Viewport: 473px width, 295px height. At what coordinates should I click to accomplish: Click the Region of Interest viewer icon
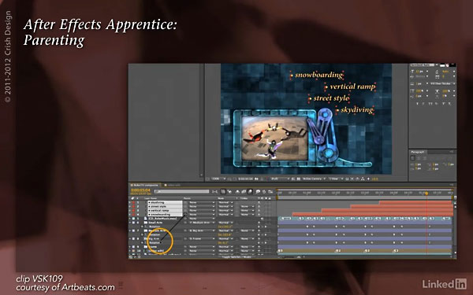[x=293, y=179]
